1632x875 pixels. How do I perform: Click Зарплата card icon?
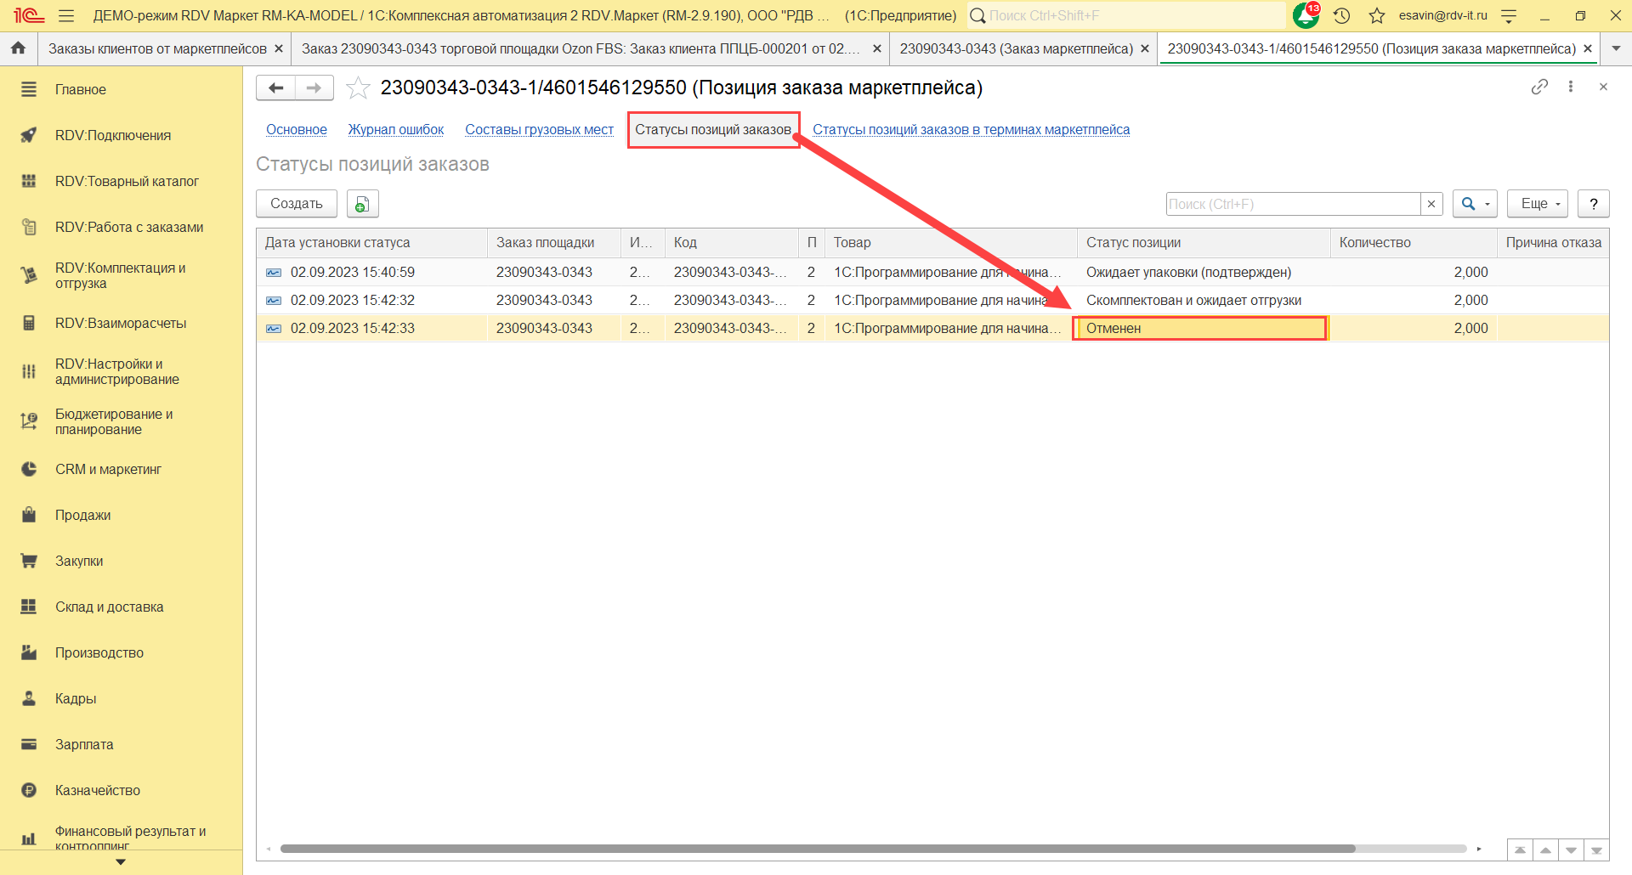point(29,744)
